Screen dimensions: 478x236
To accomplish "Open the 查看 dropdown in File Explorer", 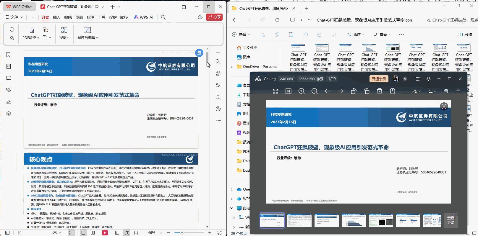I will (382, 35).
